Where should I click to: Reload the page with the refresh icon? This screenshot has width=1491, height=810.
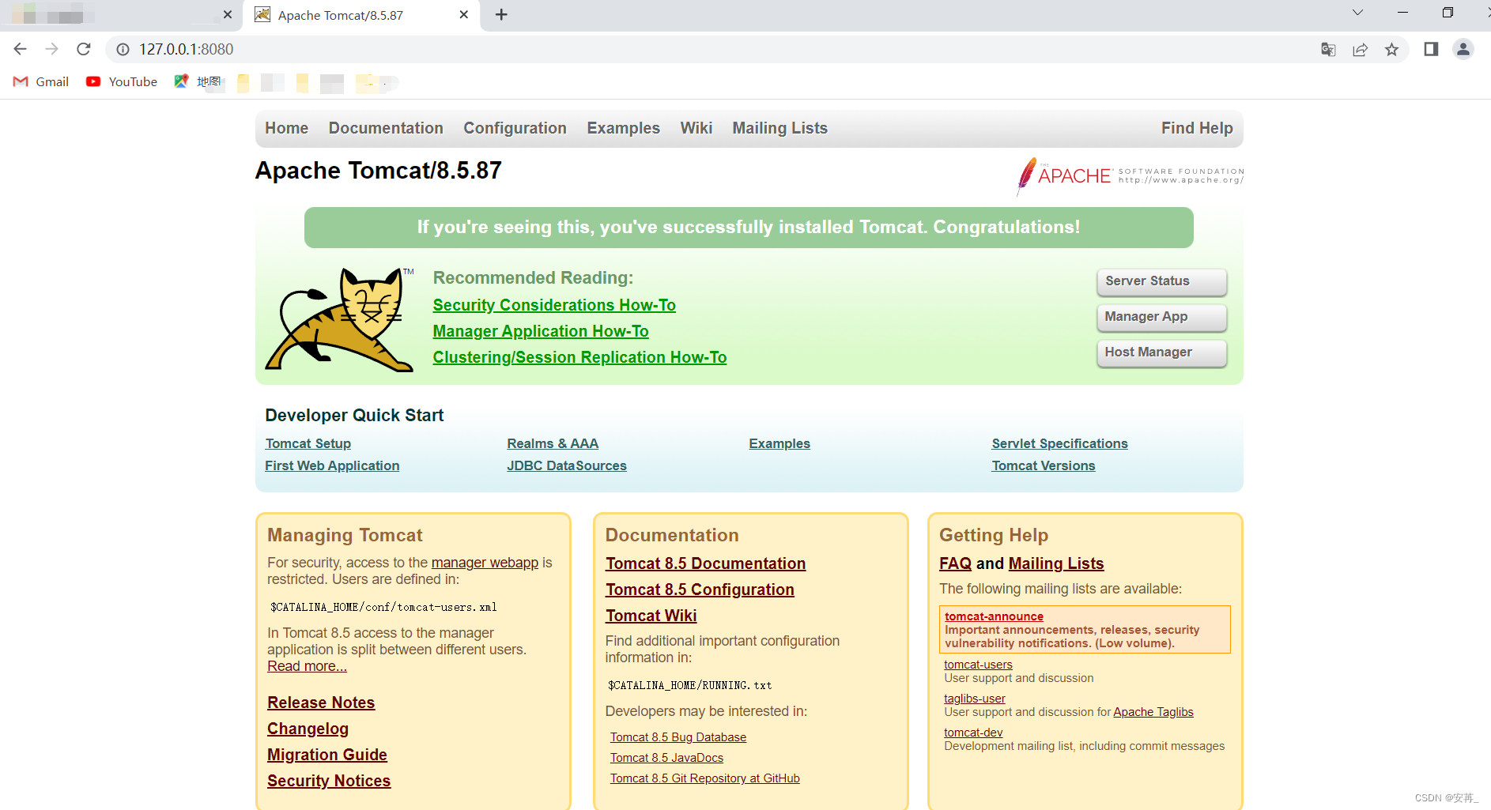[x=84, y=49]
